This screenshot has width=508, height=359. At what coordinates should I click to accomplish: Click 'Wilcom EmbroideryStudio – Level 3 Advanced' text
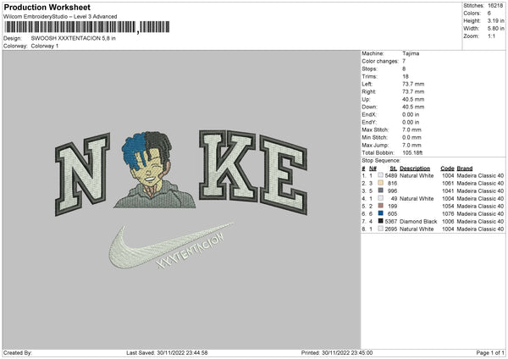click(x=60, y=17)
